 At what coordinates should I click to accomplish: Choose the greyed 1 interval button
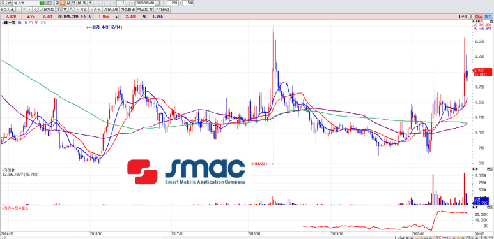click(x=96, y=3)
